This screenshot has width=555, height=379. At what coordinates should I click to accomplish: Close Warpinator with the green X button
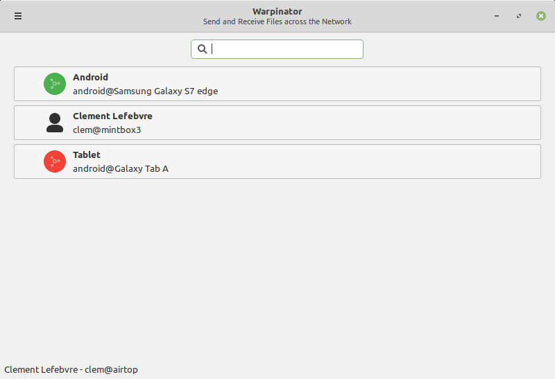point(541,16)
